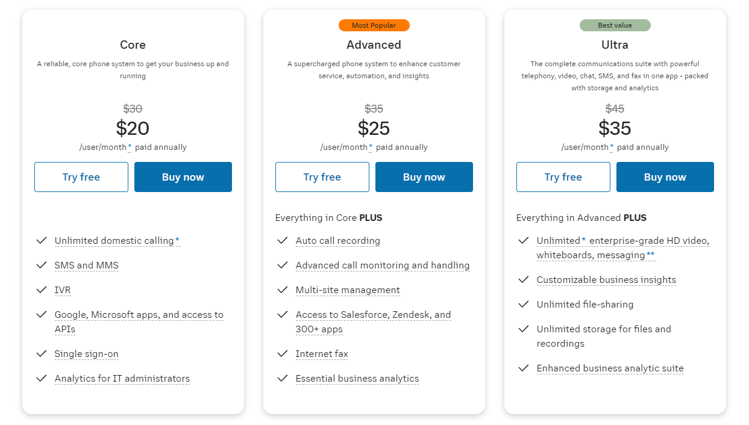Screen dimensions: 749x425
Task: Click the Ultra plan 'Try free' button
Action: pos(563,177)
